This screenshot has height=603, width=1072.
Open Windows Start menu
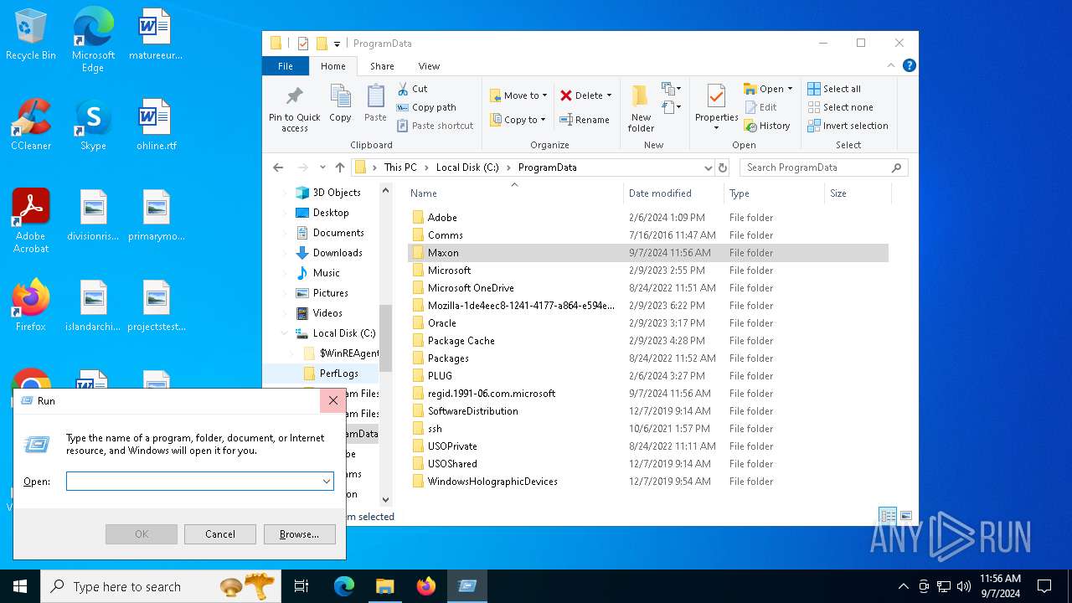click(x=20, y=586)
